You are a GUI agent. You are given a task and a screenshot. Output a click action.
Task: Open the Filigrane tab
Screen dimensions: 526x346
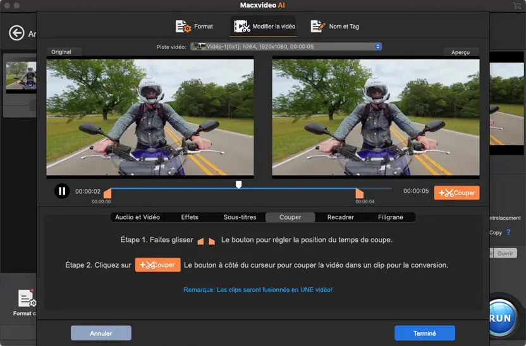(390, 217)
